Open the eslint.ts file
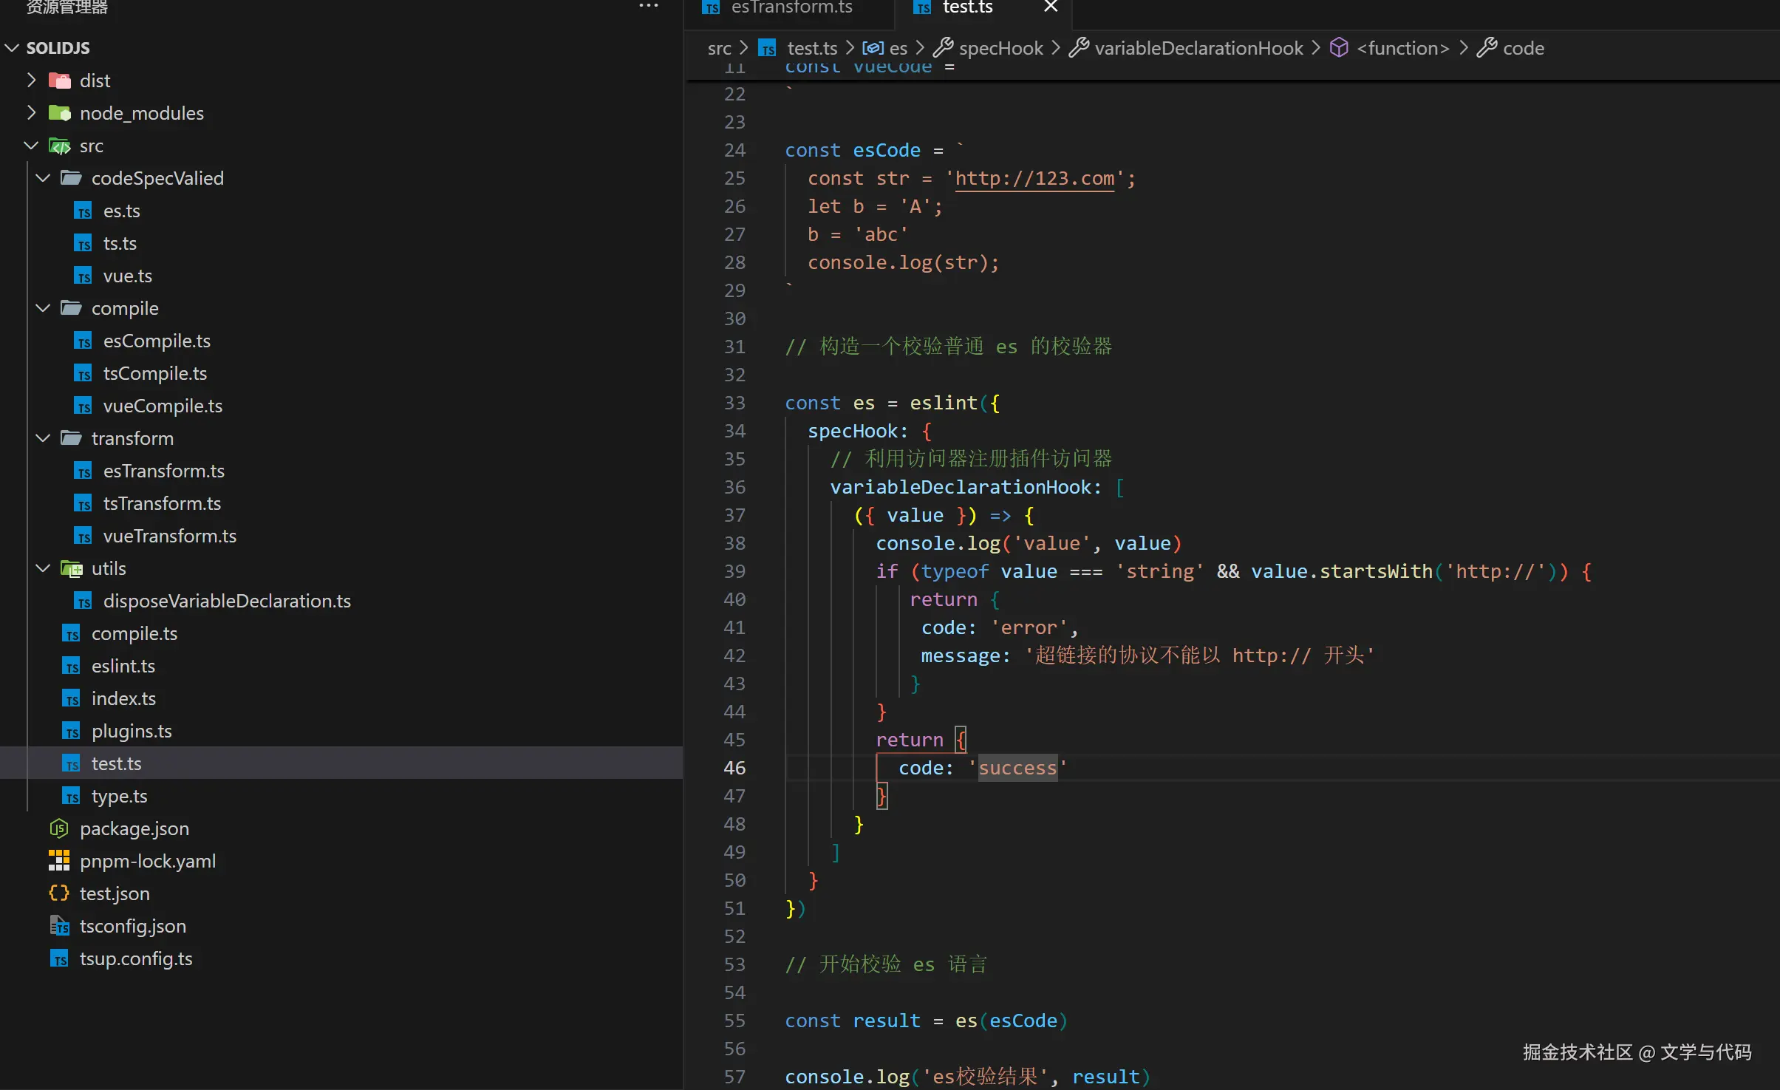This screenshot has height=1090, width=1780. coord(123,666)
